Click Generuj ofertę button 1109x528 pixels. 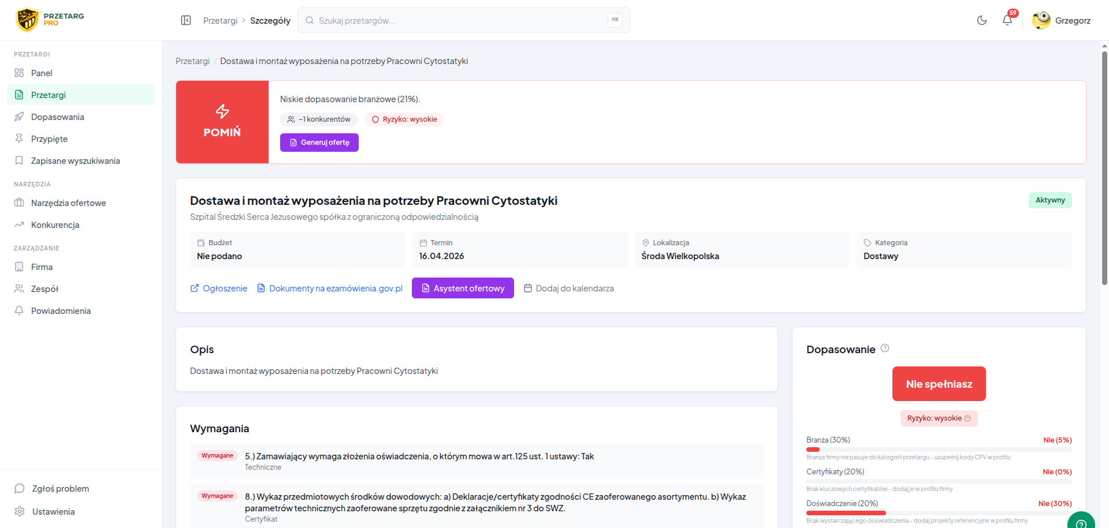pos(319,143)
